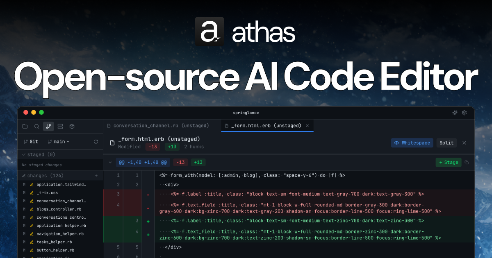Collapse the staged (0) section
The height and width of the screenshot is (258, 492).
[38, 154]
